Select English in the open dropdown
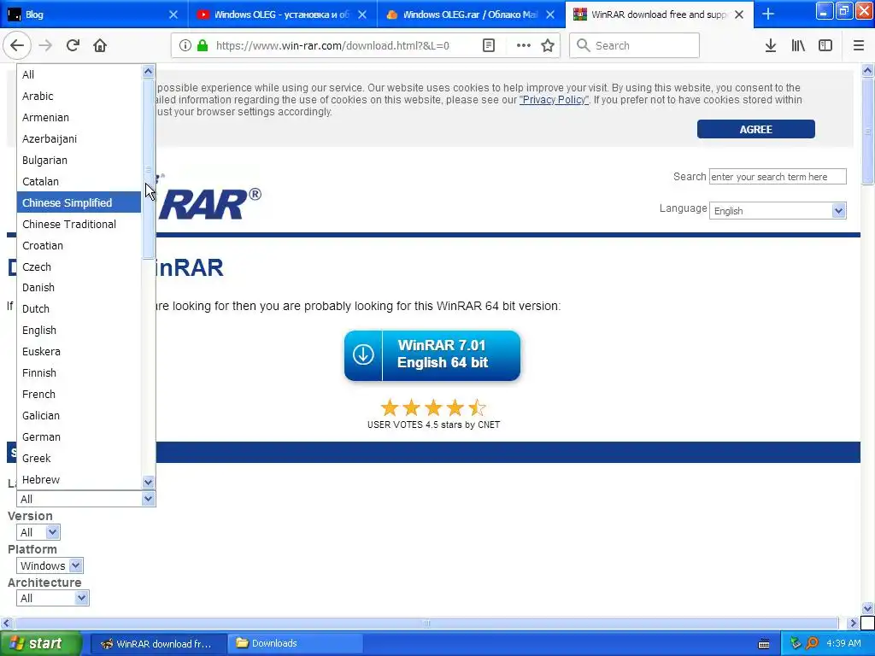 [x=79, y=331]
